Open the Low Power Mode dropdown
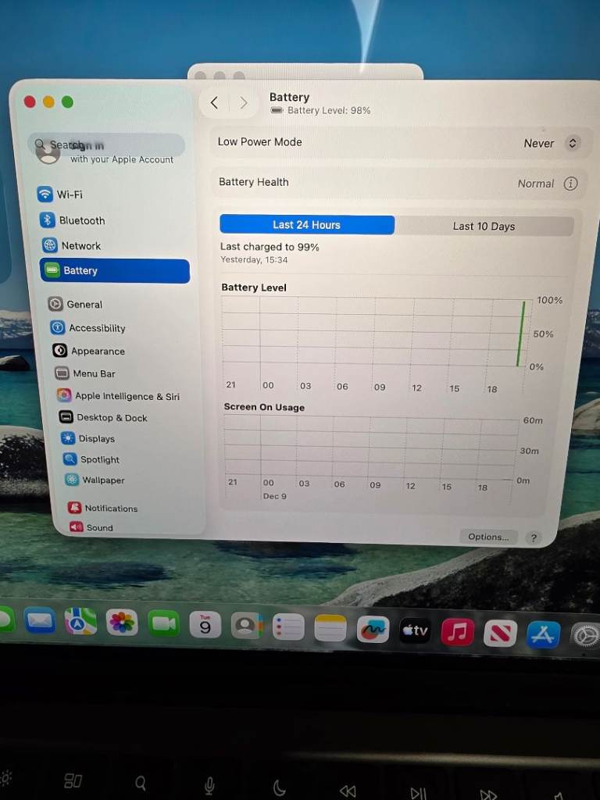Viewport: 600px width, 800px height. 572,143
